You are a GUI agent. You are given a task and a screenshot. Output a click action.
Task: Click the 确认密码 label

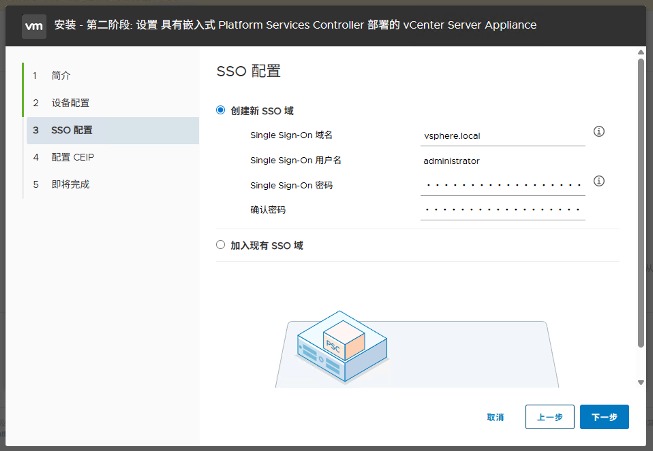click(x=268, y=210)
